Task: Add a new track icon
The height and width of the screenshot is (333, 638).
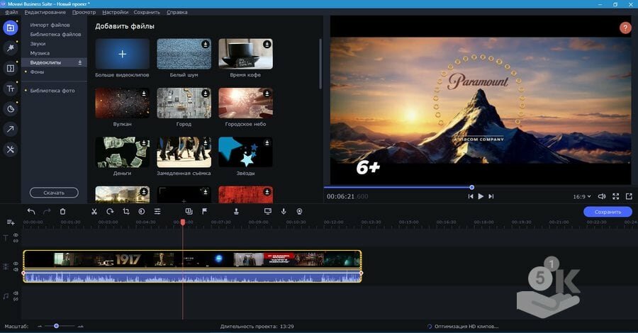Action: [x=11, y=222]
